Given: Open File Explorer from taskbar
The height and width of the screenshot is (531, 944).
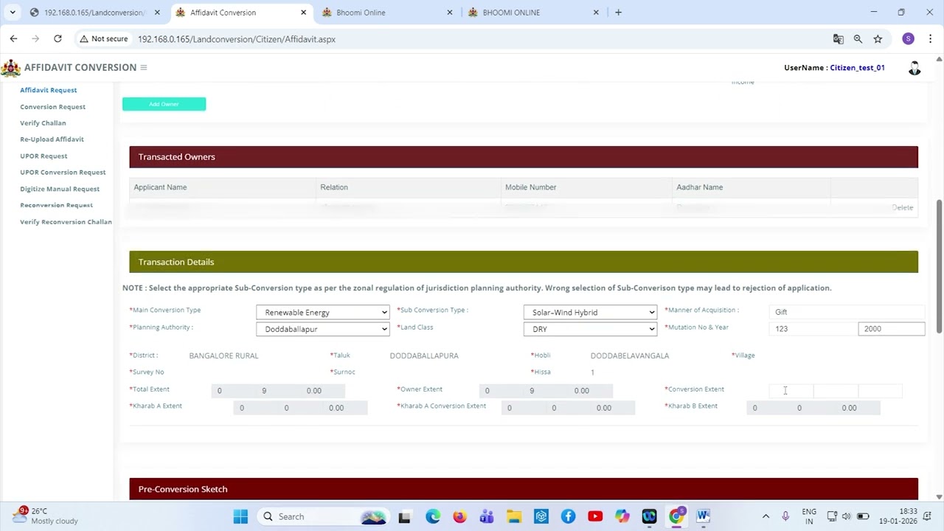Looking at the screenshot, I should 514,516.
